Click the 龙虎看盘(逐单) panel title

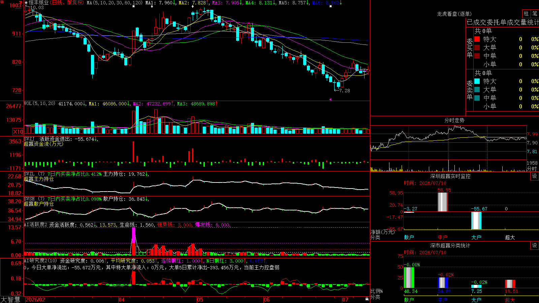point(454,14)
